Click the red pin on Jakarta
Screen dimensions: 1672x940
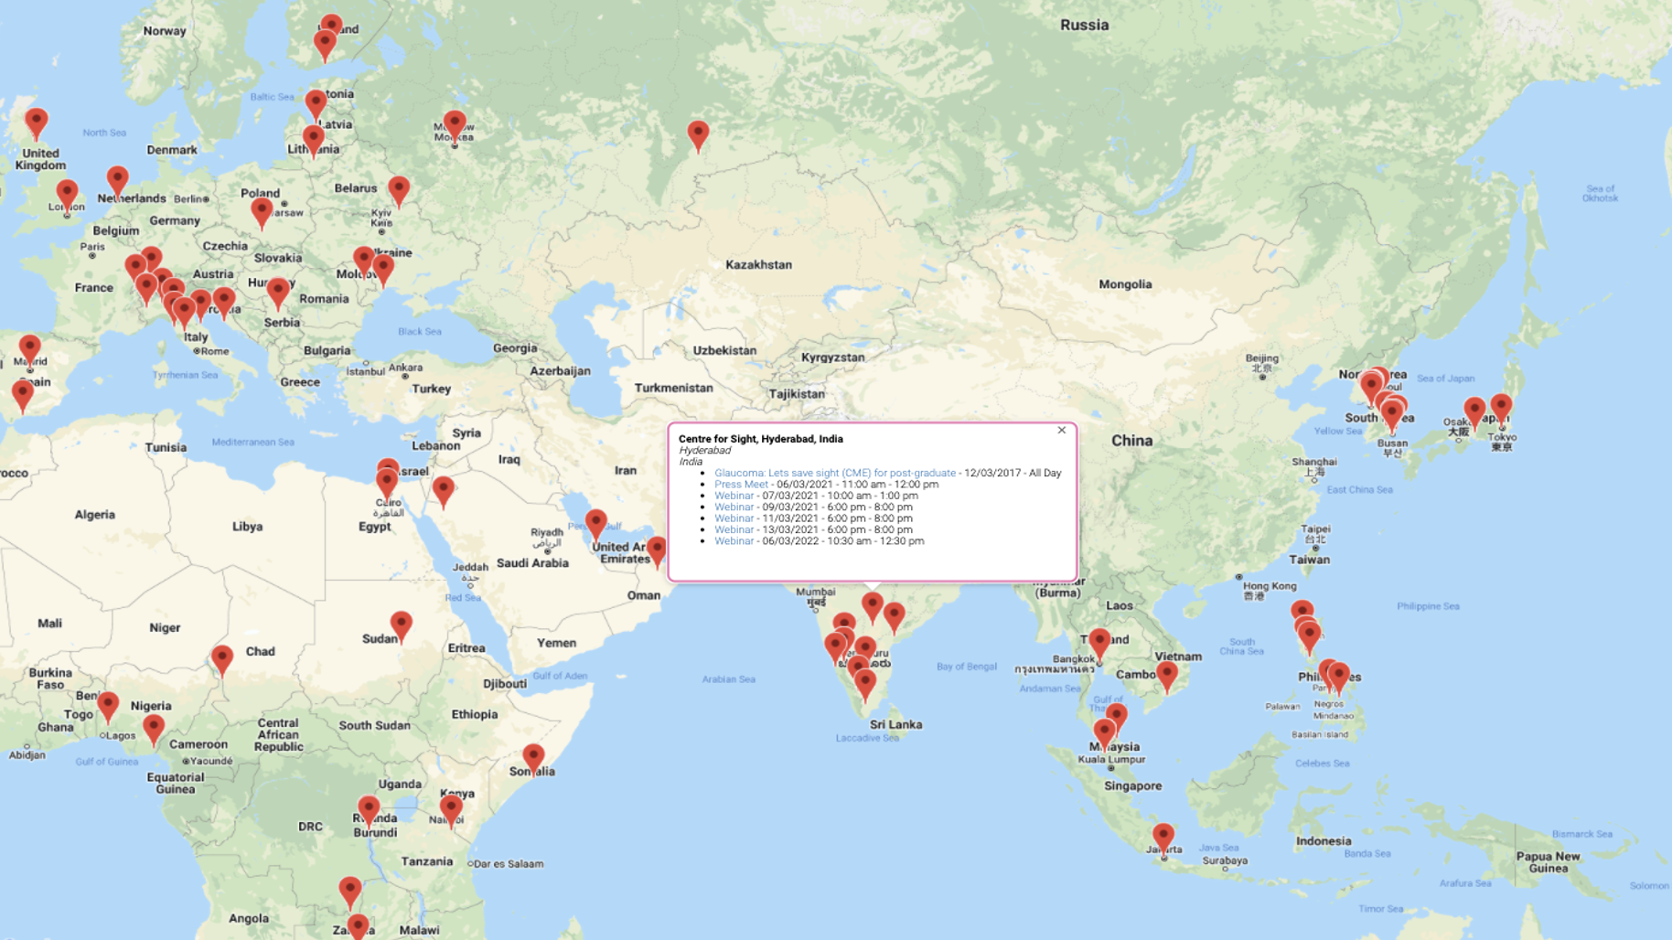pos(1163,836)
